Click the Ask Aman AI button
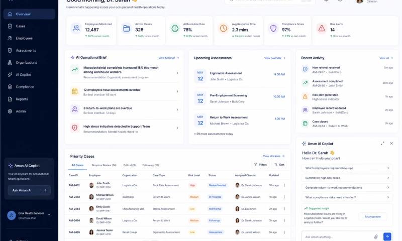This screenshot has width=402, height=241. click(29, 190)
